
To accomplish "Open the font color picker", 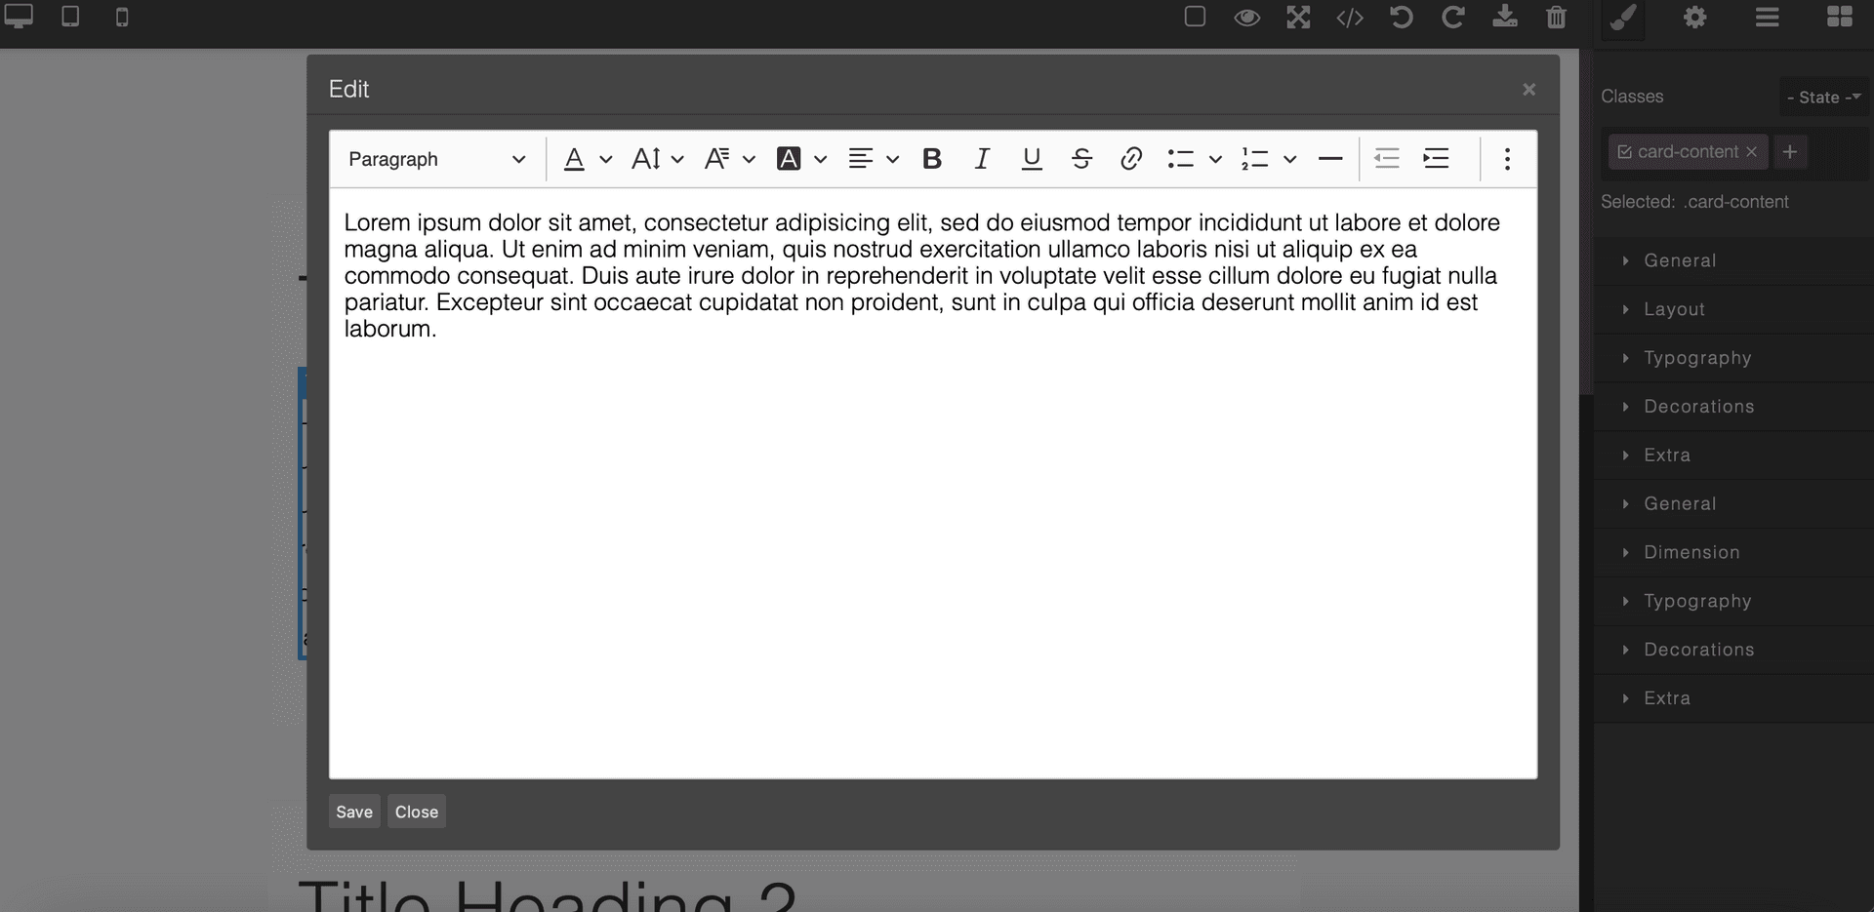I will click(574, 158).
